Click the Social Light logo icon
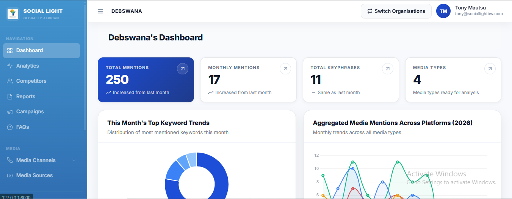Image resolution: width=512 pixels, height=199 pixels. point(13,14)
